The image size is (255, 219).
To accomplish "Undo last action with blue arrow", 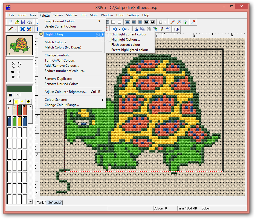I will pos(115,29).
